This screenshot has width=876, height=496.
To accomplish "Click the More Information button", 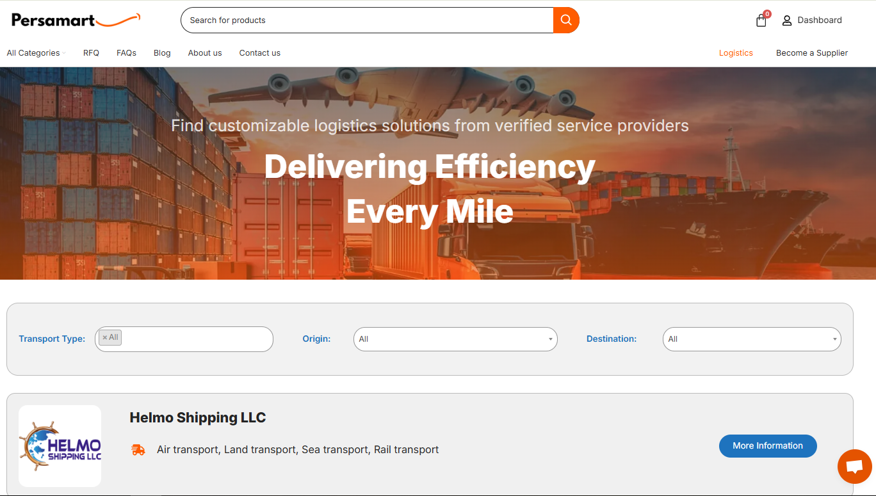I will pyautogui.click(x=767, y=446).
